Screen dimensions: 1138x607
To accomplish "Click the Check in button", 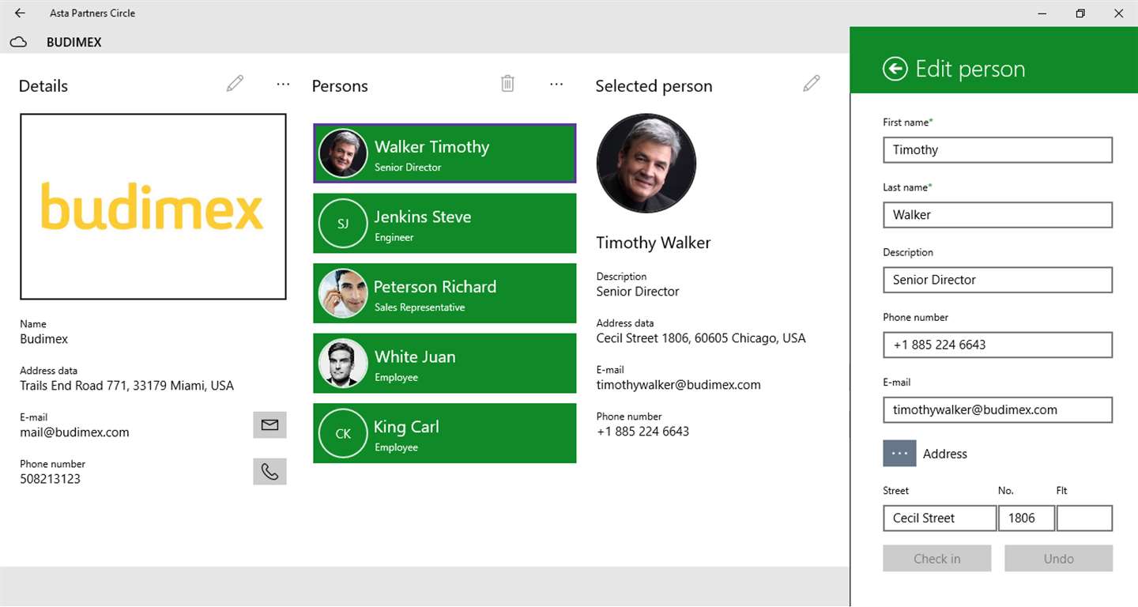I will click(x=936, y=558).
